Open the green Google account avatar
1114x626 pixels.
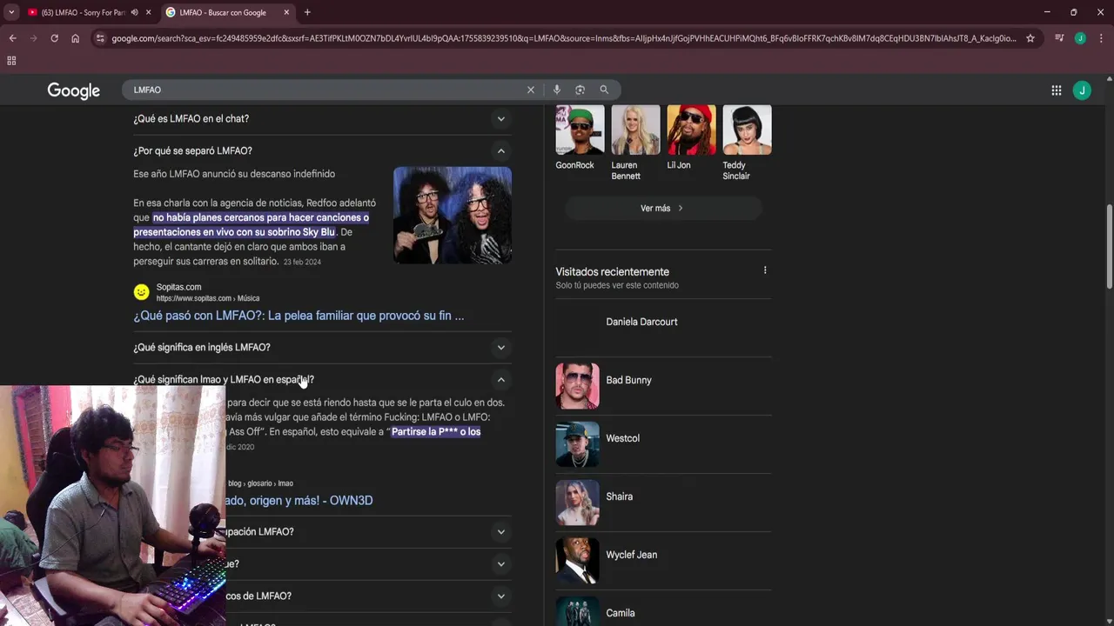[x=1082, y=90]
